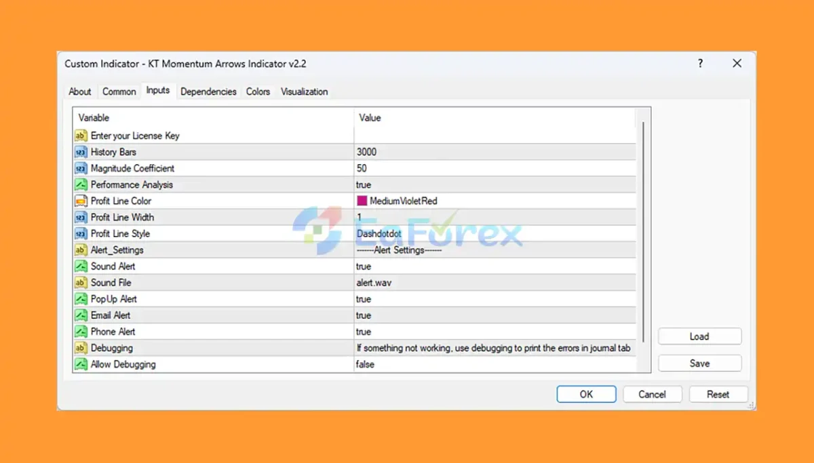Select the Debugging description value text
Viewport: 814px width, 463px height.
coord(494,348)
